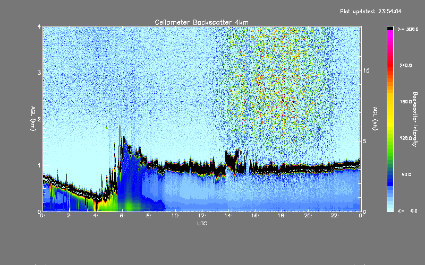425x265 pixels.
Task: Click the 'UTC' x-axis label
Action: pos(202,223)
